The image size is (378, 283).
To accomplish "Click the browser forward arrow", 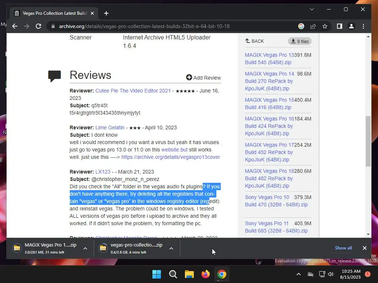I will pos(27,26).
